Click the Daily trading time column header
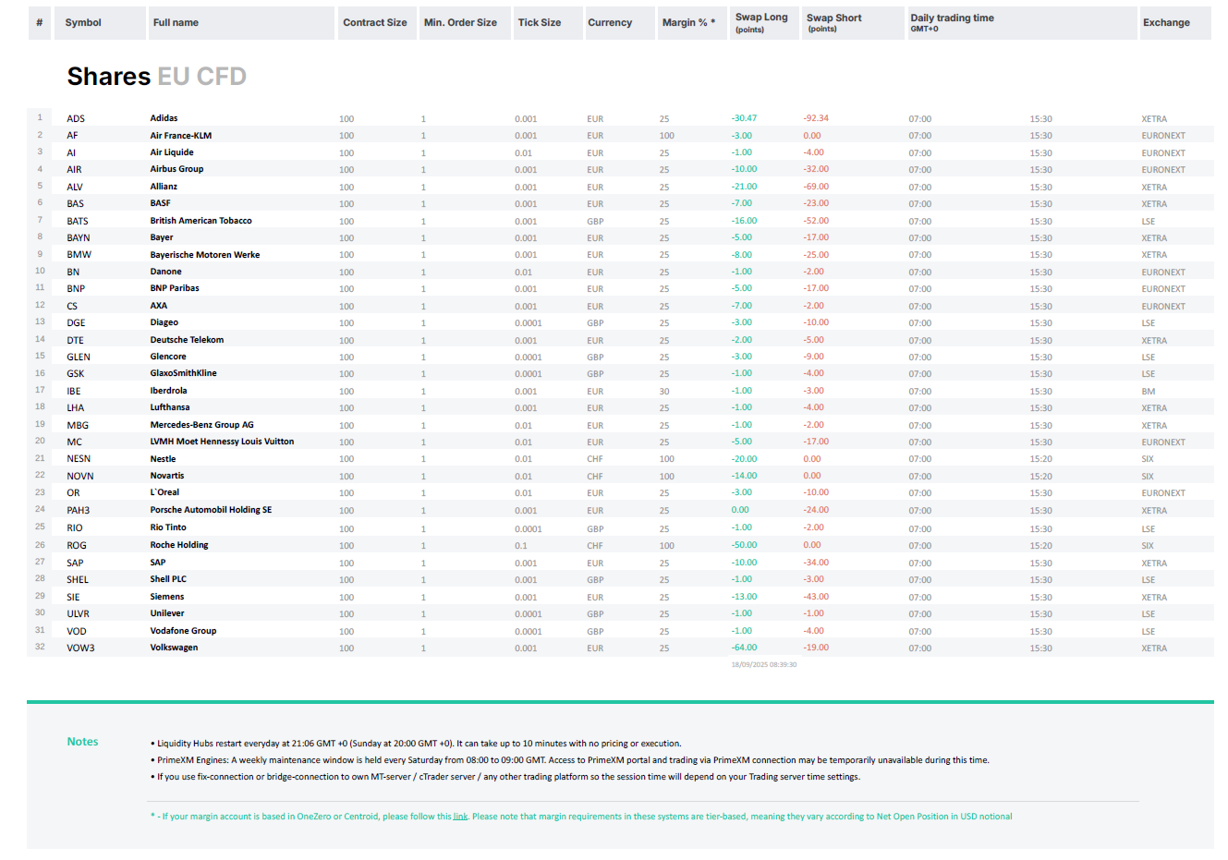The image size is (1228, 860). 1021,23
